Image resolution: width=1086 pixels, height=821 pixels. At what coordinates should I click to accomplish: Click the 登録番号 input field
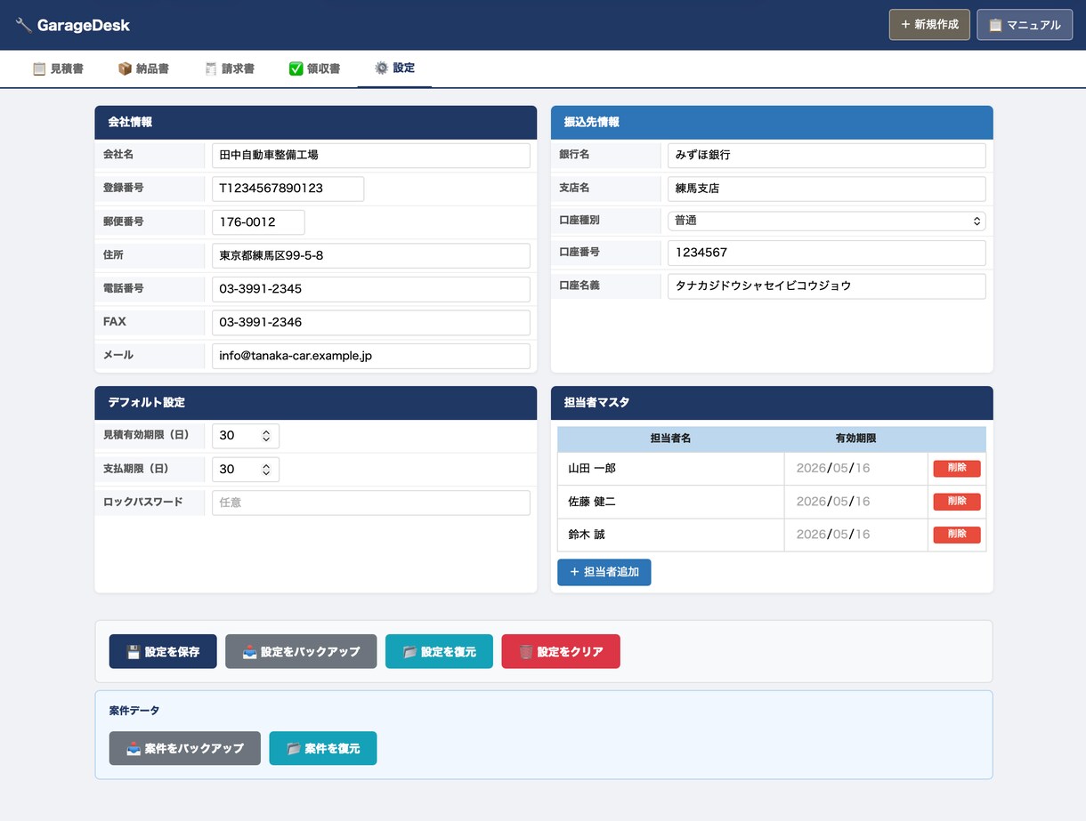click(x=288, y=189)
